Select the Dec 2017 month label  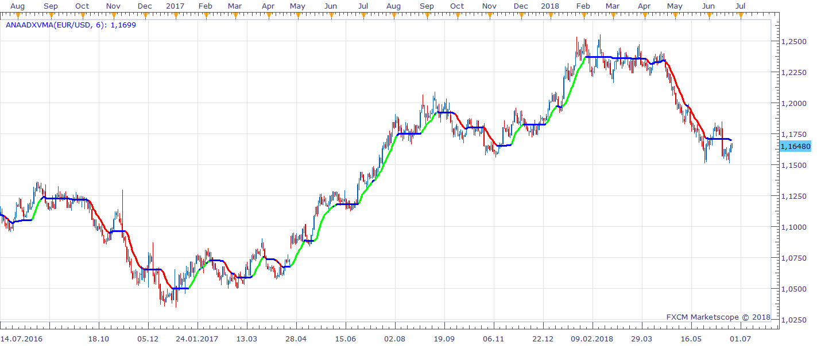point(521,6)
